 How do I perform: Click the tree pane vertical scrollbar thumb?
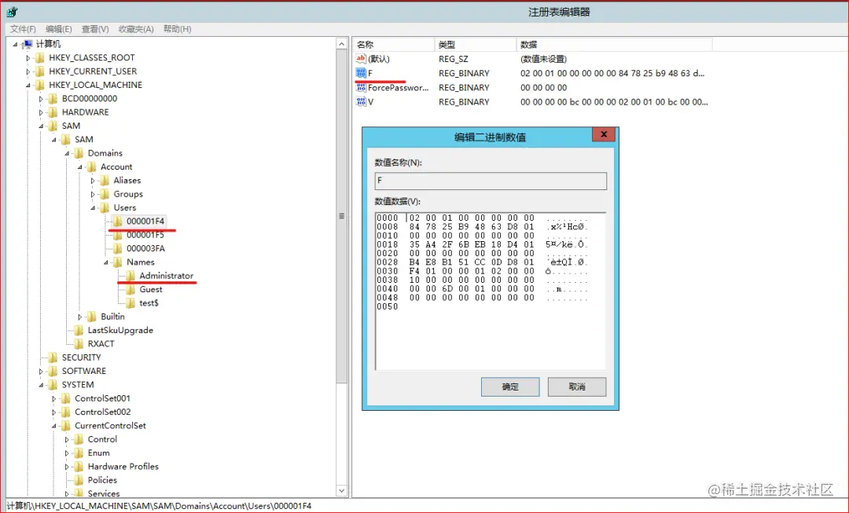[x=342, y=217]
